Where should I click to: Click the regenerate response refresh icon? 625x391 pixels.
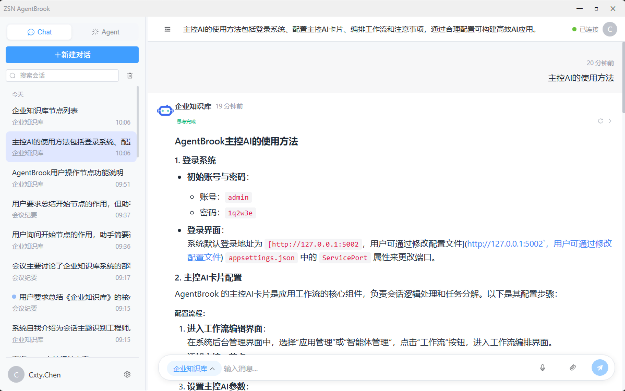click(600, 121)
